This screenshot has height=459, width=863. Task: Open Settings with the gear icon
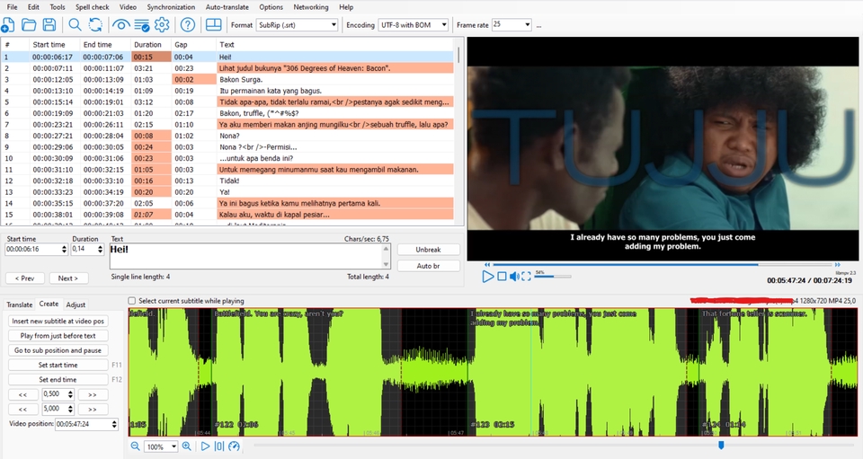pyautogui.click(x=162, y=25)
